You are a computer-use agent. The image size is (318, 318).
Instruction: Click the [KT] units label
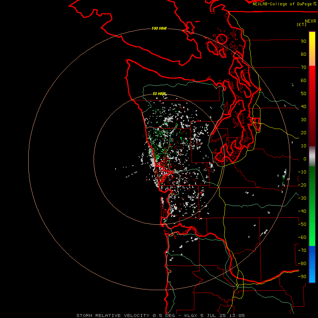301,24
